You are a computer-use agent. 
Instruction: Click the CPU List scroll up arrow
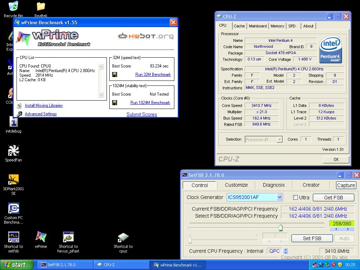[101, 67]
